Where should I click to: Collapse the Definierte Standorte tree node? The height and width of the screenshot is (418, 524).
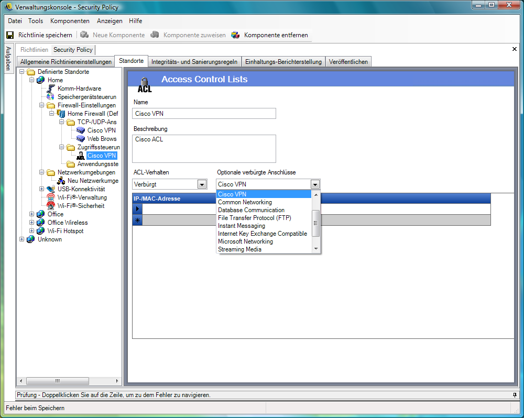click(21, 72)
